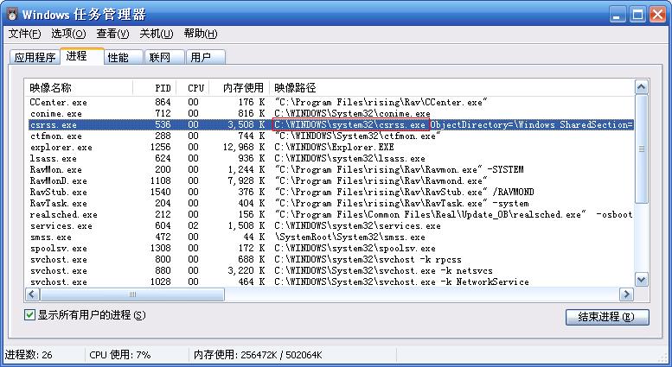Click the horizontal scrollbar thumb
Viewport: 672px width, 367px height.
tap(132, 294)
